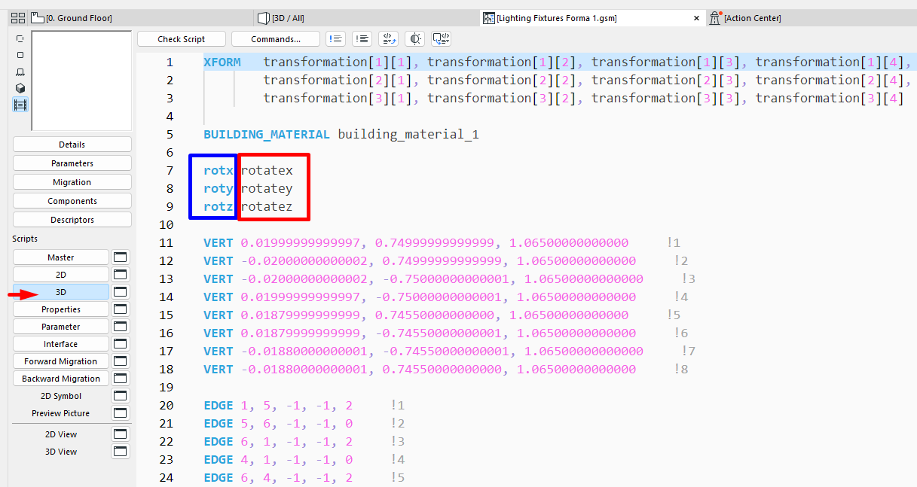Close the Lighting Fixtures Forma 1.gsm tab
Image resolution: width=917 pixels, height=487 pixels.
point(696,18)
